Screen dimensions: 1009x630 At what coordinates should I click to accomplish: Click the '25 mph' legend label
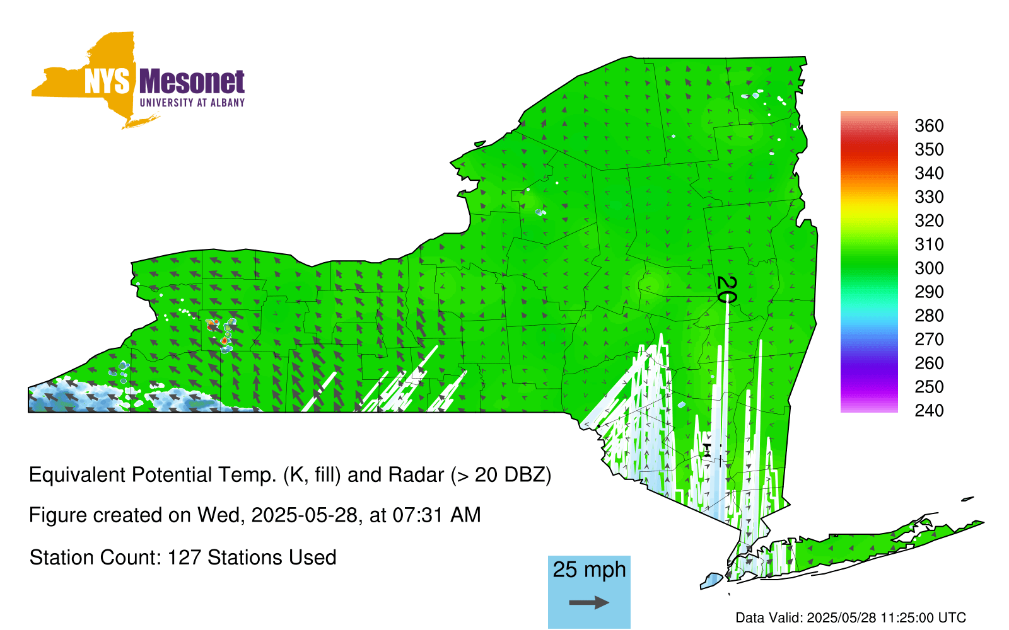click(589, 570)
